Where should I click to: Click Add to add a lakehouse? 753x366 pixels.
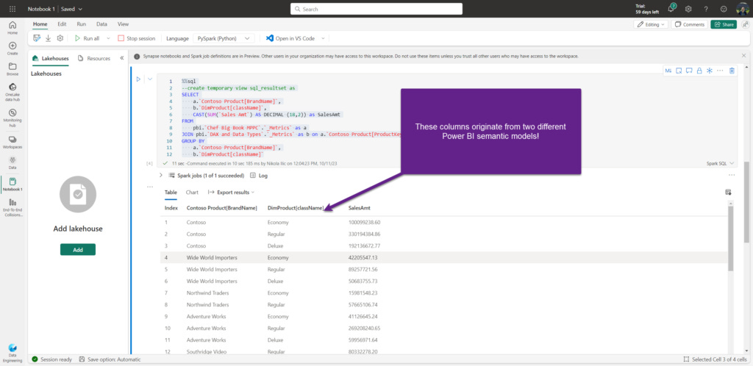pos(78,249)
